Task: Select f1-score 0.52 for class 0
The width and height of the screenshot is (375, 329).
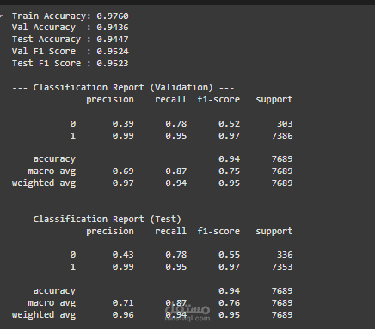Action: pos(229,124)
